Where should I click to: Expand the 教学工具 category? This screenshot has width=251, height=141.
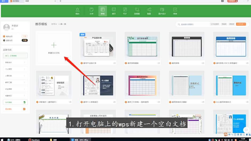(x=15, y=82)
